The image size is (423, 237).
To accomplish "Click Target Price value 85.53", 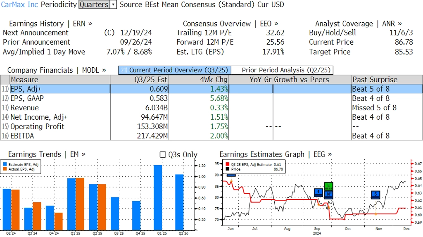I will pyautogui.click(x=404, y=52).
